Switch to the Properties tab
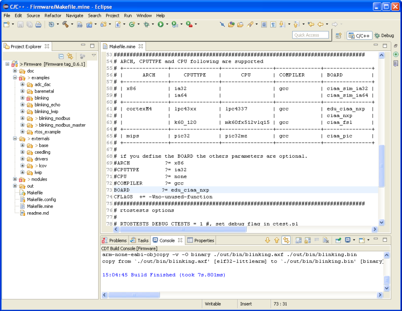The image size is (402, 311). 201,240
